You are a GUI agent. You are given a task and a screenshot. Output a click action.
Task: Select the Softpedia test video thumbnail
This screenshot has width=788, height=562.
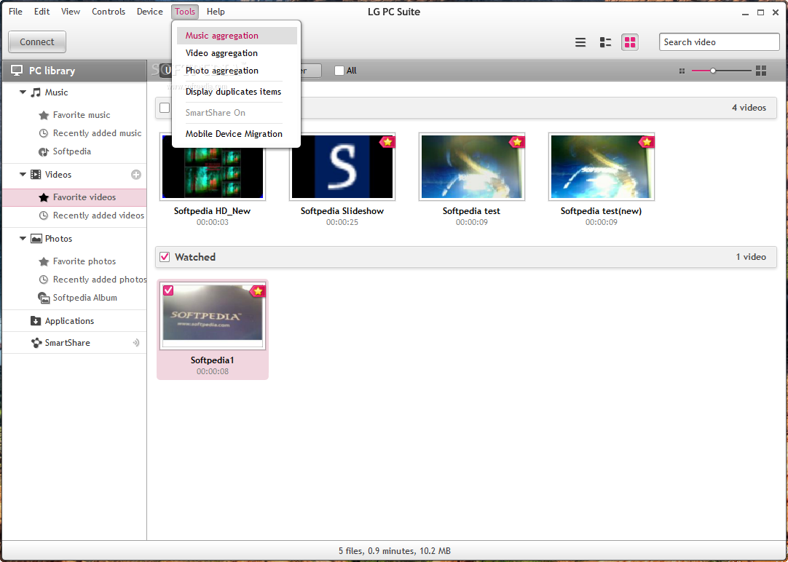click(x=472, y=167)
